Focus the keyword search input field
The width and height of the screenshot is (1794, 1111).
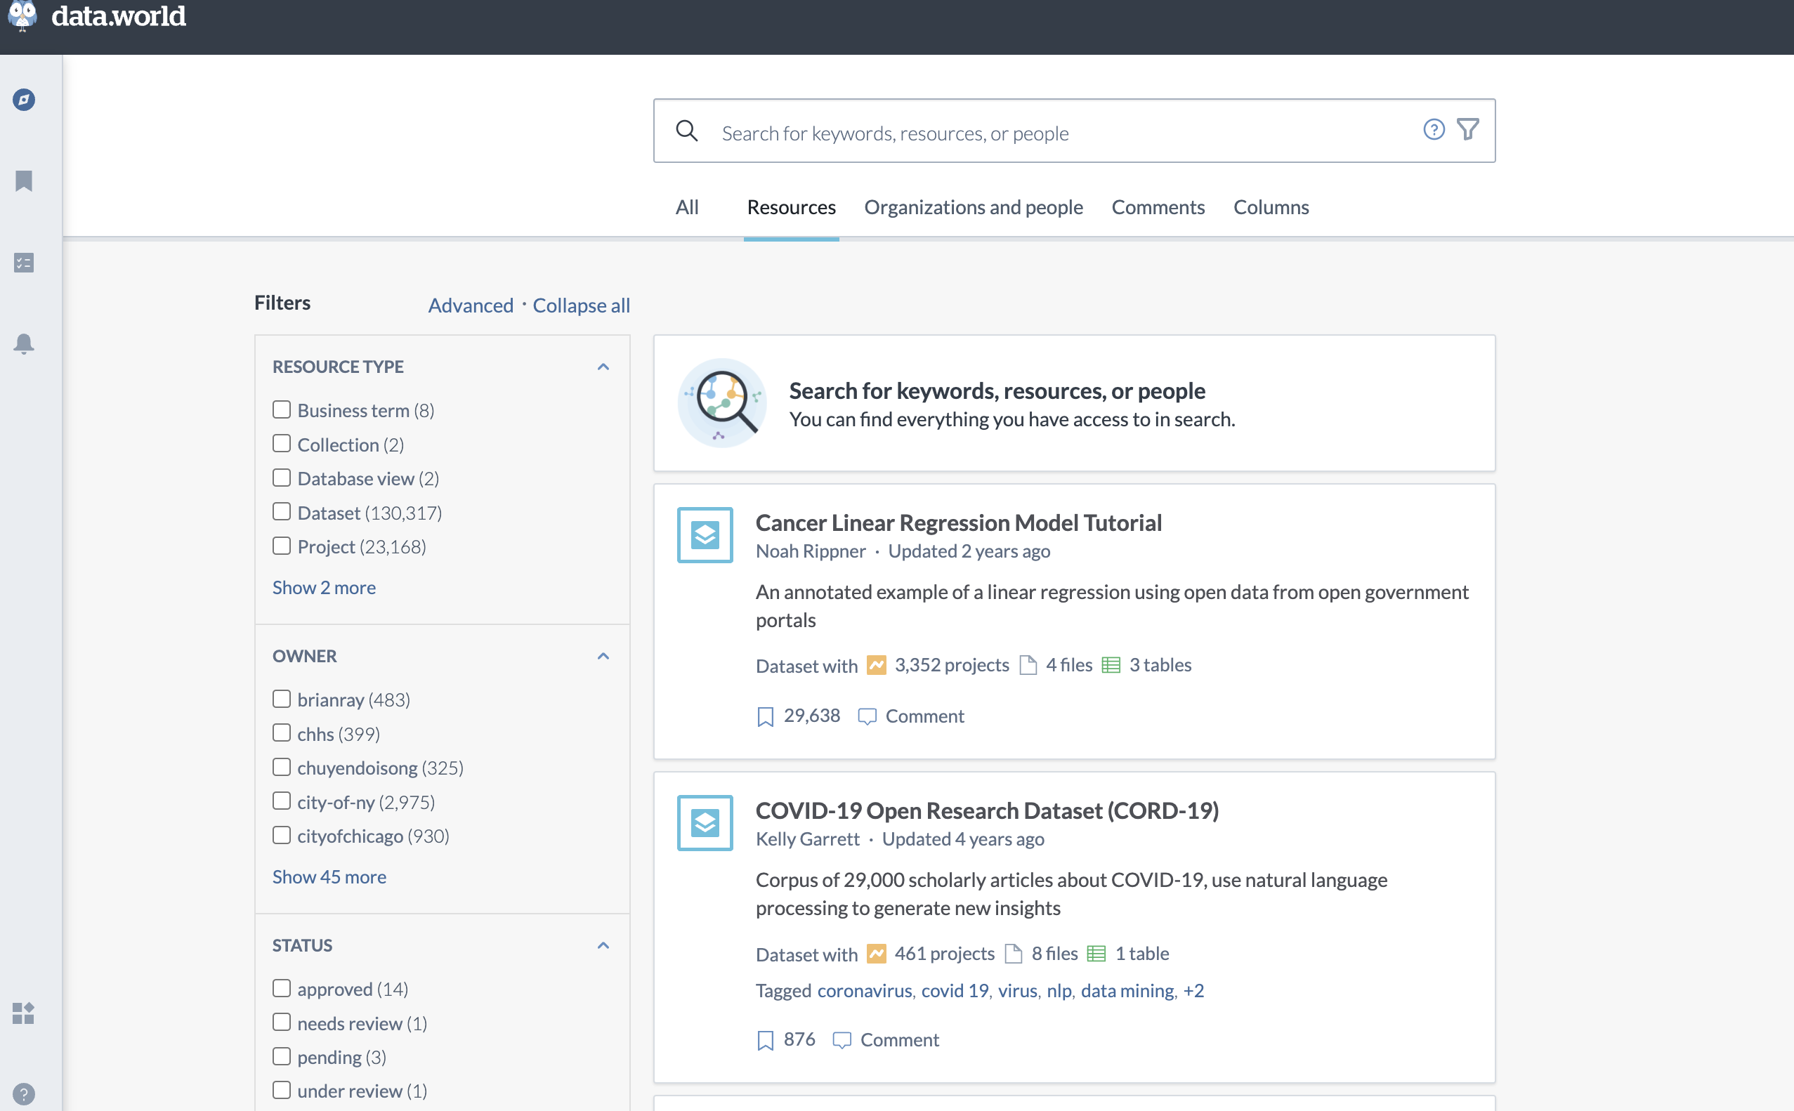click(1059, 133)
